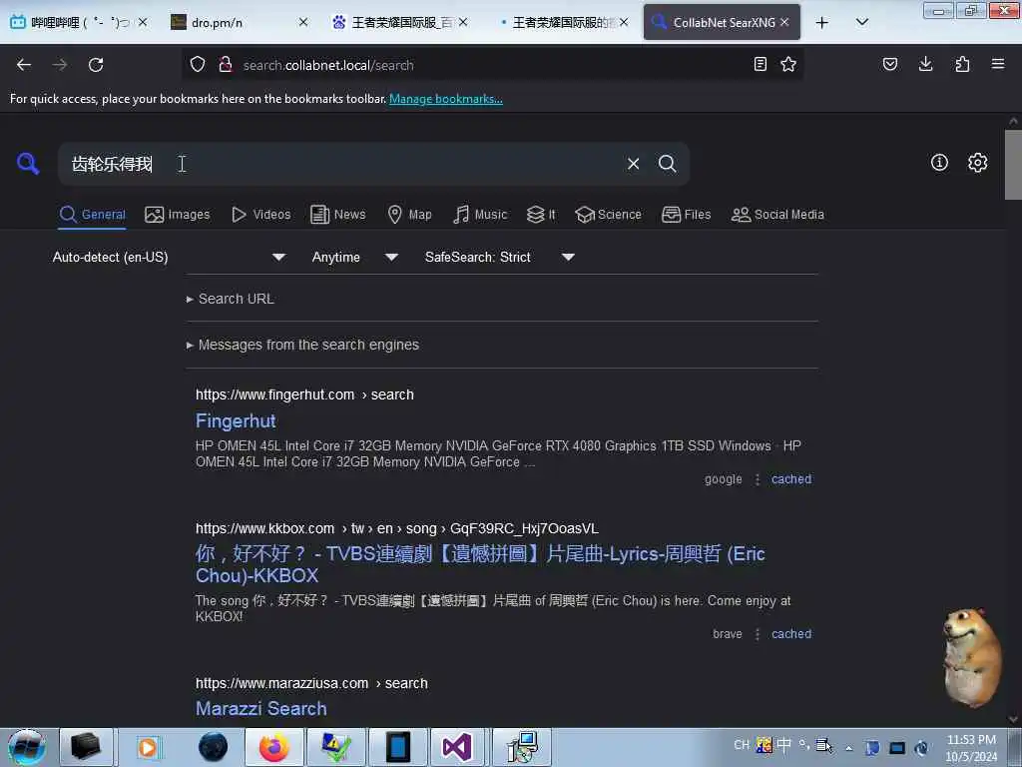Switch to the It category tab
The width and height of the screenshot is (1022, 767).
tap(541, 215)
